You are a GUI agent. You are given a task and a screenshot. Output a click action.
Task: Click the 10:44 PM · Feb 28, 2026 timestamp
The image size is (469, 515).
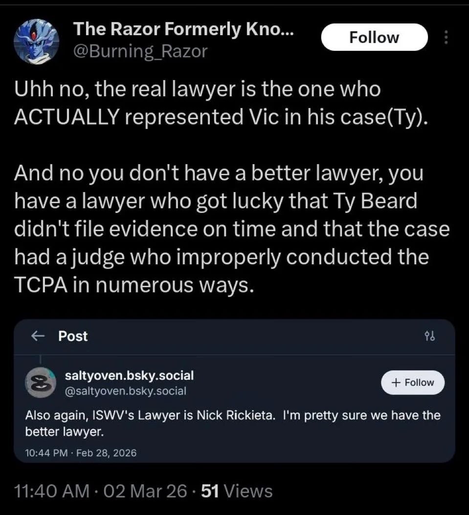81,453
